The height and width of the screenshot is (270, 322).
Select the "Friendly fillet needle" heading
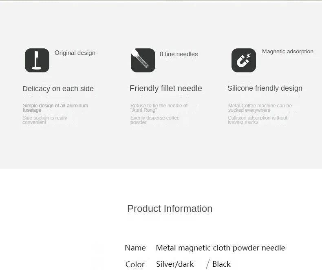click(x=165, y=88)
